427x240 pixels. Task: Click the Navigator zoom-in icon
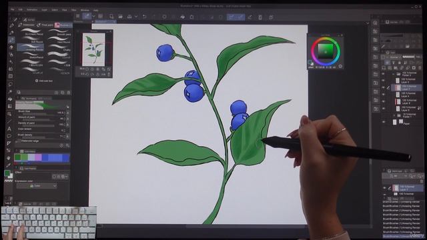[x=93, y=69]
